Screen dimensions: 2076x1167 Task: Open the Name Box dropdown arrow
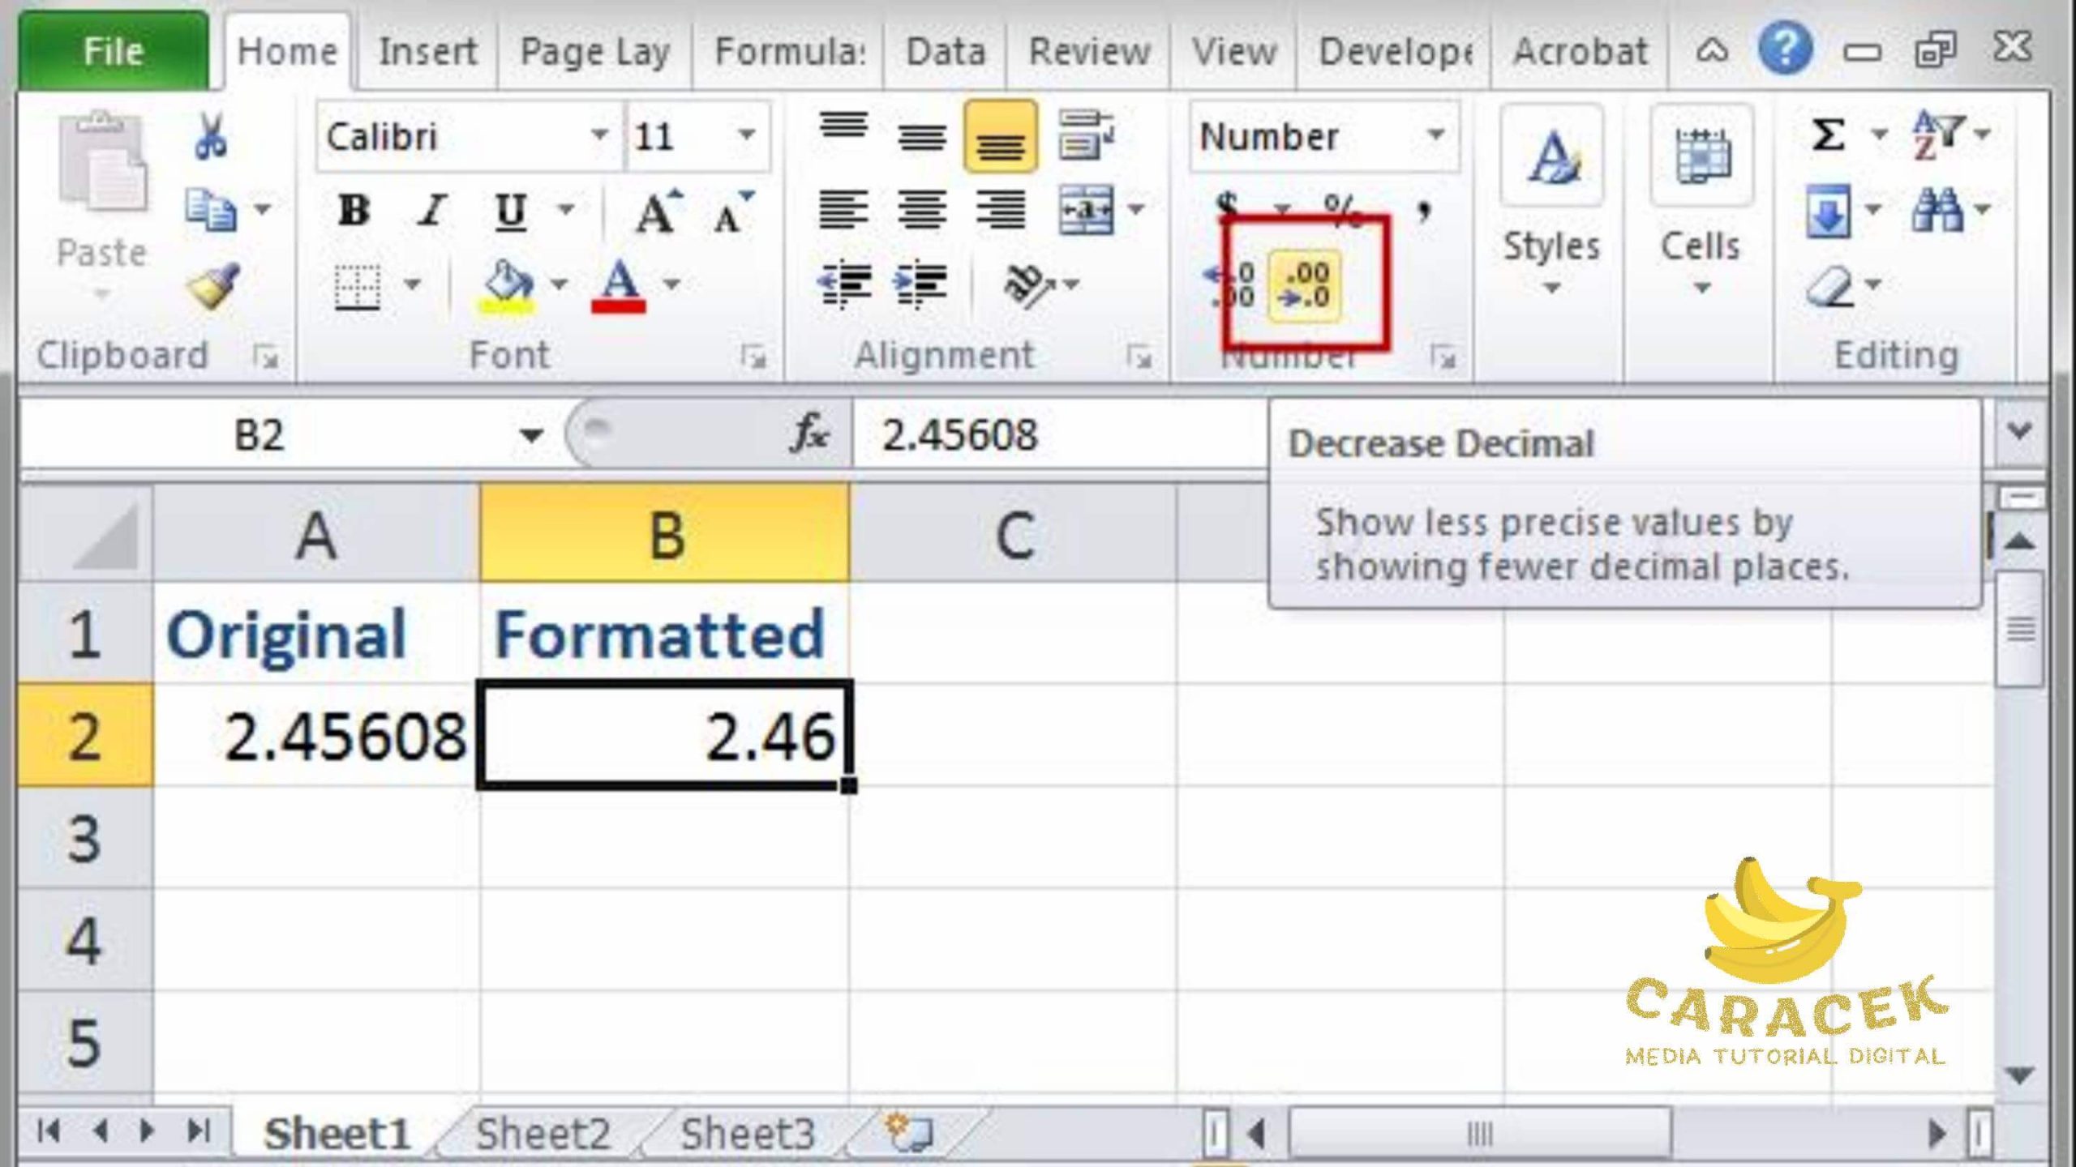[531, 435]
